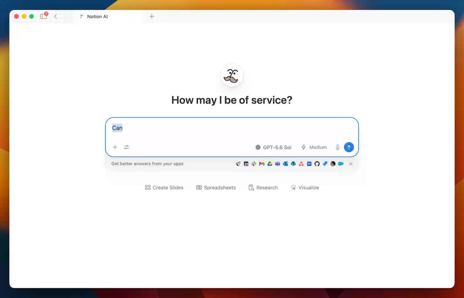Viewport: 464px width, 298px height.
Task: Dismiss the apps suggestion bar
Action: click(x=351, y=164)
